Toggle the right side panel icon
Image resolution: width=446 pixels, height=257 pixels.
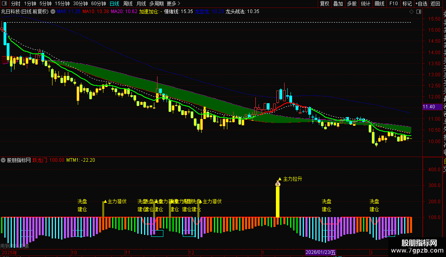(x=419, y=12)
